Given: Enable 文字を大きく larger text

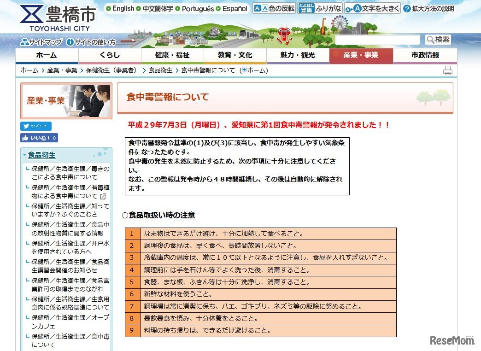Looking at the screenshot, I should point(372,8).
